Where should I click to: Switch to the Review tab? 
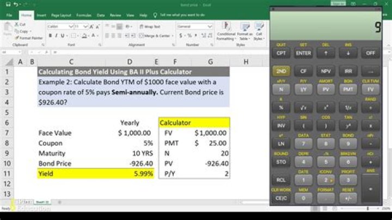pyautogui.click(x=115, y=15)
